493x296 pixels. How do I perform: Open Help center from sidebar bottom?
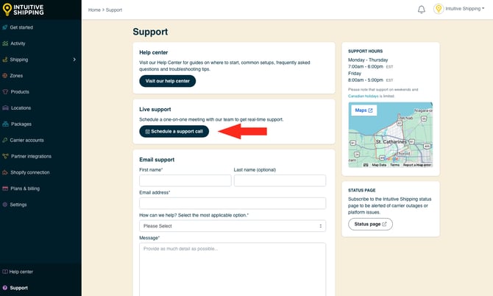coord(21,272)
